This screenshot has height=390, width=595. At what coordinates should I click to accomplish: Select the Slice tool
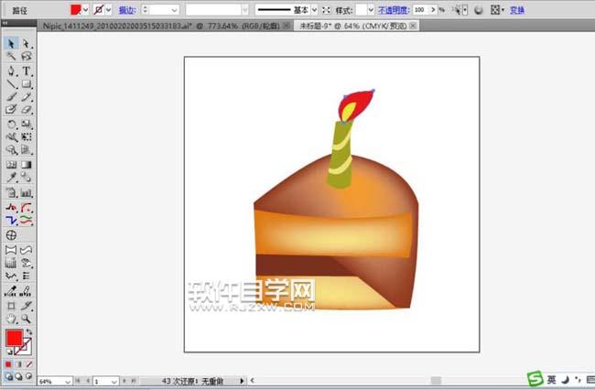(27, 306)
